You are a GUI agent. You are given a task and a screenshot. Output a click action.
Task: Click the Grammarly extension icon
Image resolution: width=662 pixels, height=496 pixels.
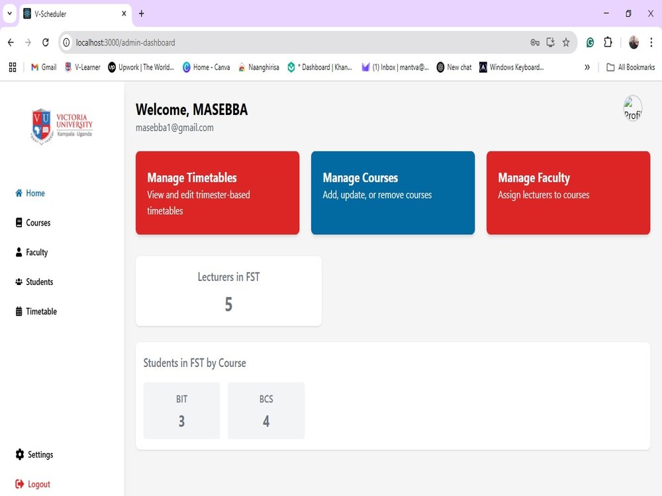pyautogui.click(x=591, y=42)
